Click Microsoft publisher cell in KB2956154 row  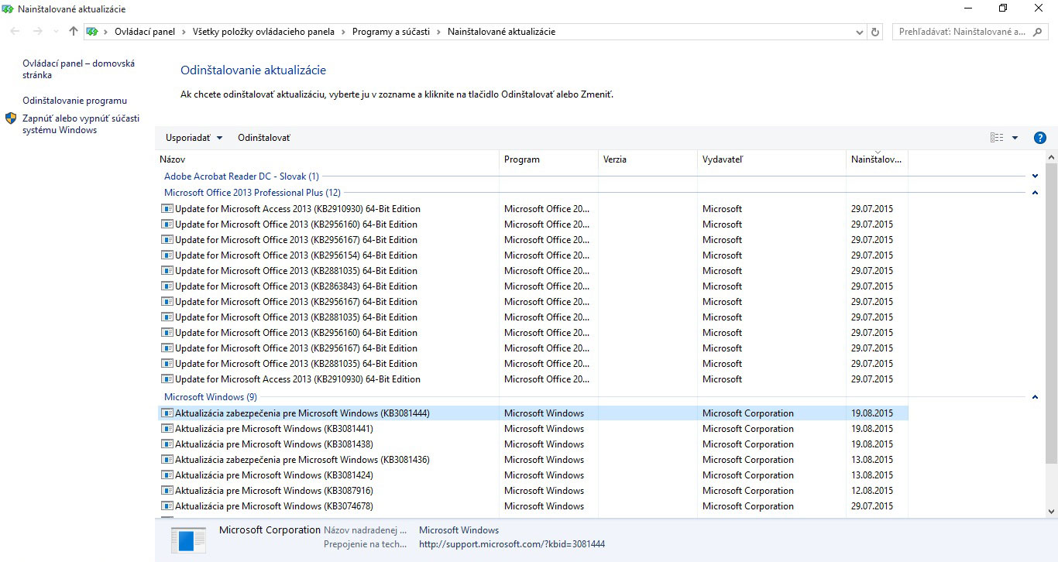(x=723, y=255)
